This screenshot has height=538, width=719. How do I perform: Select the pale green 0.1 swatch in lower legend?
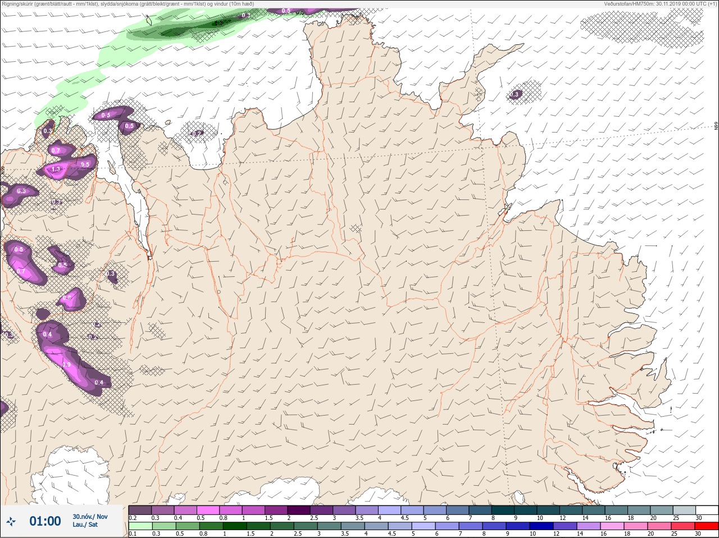pyautogui.click(x=140, y=526)
